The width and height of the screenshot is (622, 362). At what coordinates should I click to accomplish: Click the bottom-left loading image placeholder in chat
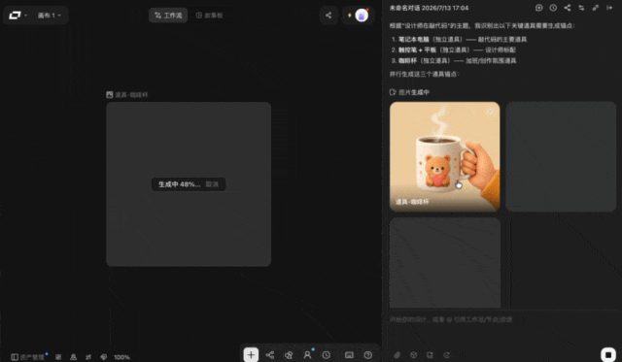445,263
